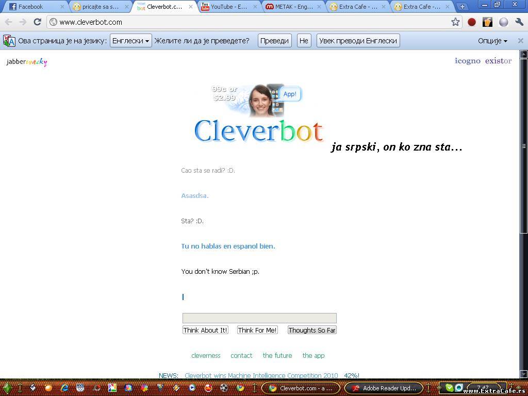Launch Internet Explorer from quick launch
The width and height of the screenshot is (528, 396).
[x=64, y=388]
